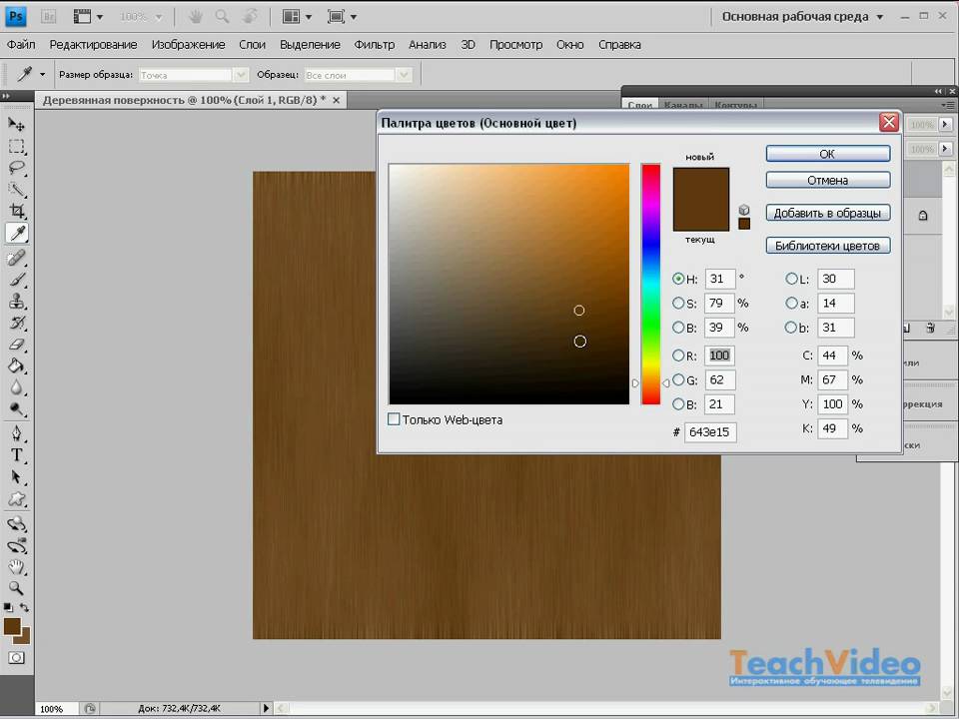Image resolution: width=959 pixels, height=719 pixels.
Task: Select the G green radio button
Action: pyautogui.click(x=678, y=379)
